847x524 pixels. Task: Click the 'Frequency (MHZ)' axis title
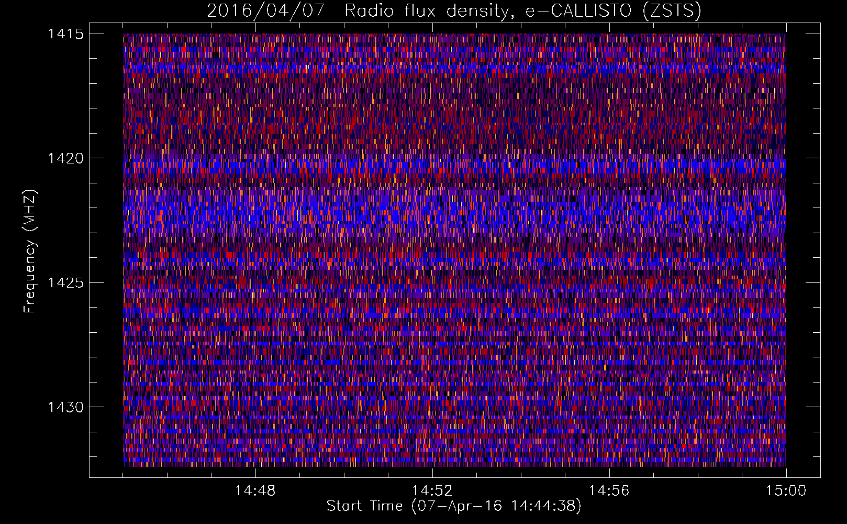30,251
